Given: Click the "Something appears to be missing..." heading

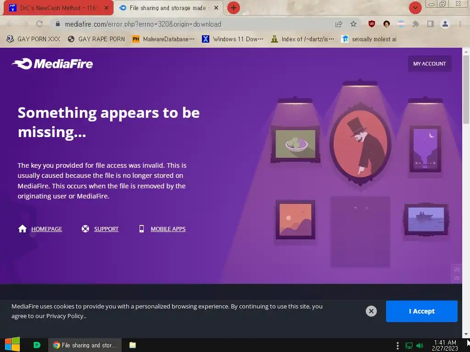Looking at the screenshot, I should (108, 122).
